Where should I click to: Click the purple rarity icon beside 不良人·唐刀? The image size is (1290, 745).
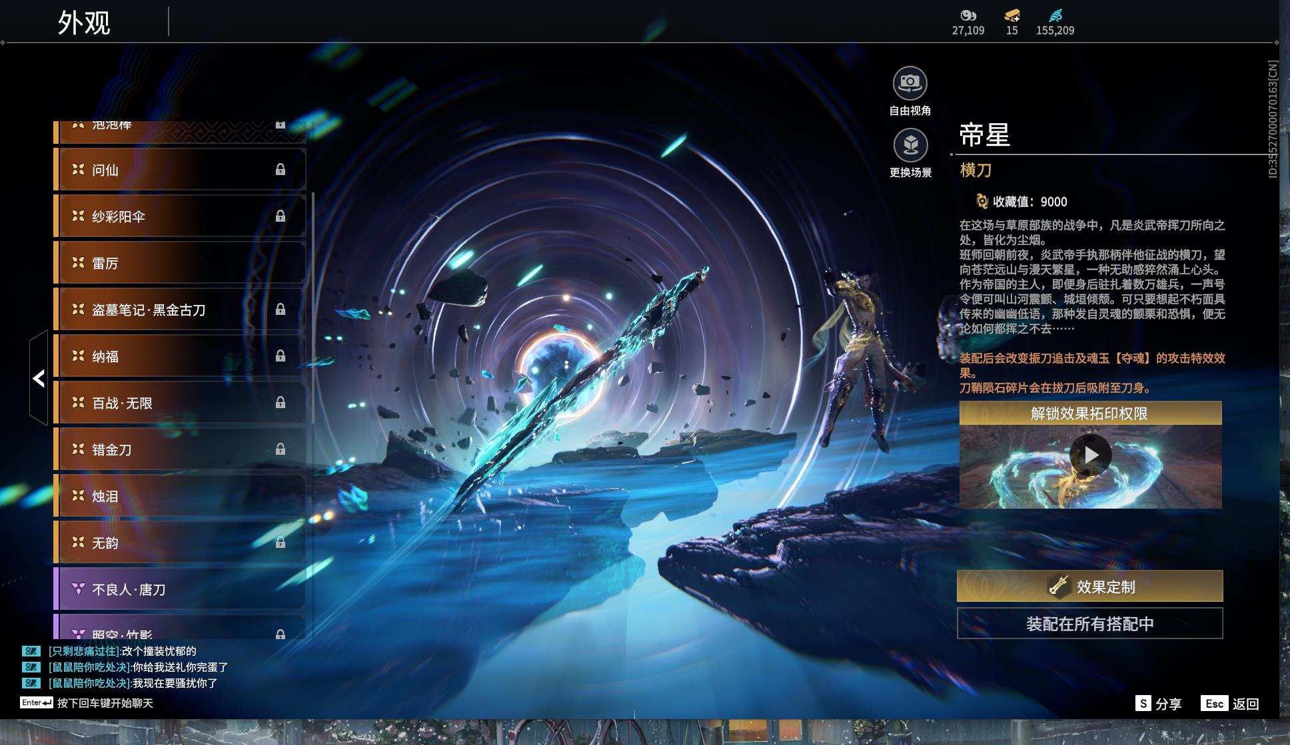pyautogui.click(x=78, y=589)
